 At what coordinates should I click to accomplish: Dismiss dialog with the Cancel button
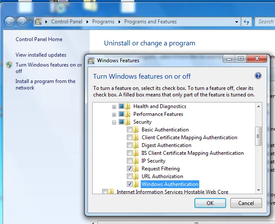click(x=246, y=203)
